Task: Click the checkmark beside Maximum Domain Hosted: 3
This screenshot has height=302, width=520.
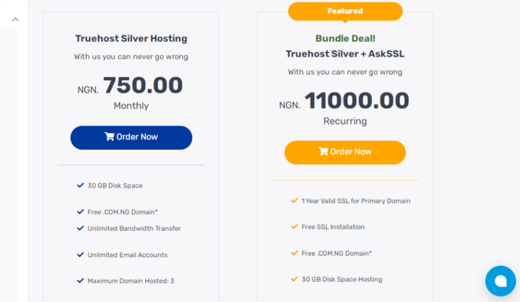Action: [80, 281]
